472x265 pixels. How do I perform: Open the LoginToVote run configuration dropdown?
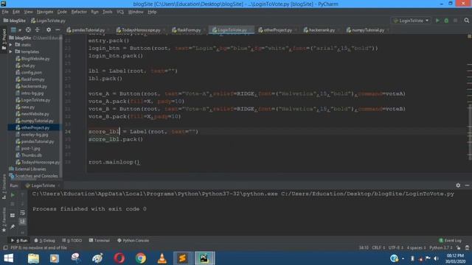(x=411, y=21)
